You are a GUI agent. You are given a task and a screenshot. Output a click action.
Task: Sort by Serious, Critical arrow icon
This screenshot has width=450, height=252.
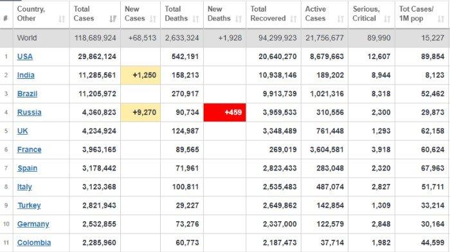(387, 19)
